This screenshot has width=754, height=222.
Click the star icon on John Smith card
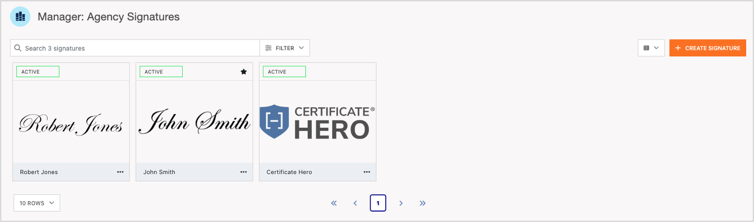click(243, 72)
